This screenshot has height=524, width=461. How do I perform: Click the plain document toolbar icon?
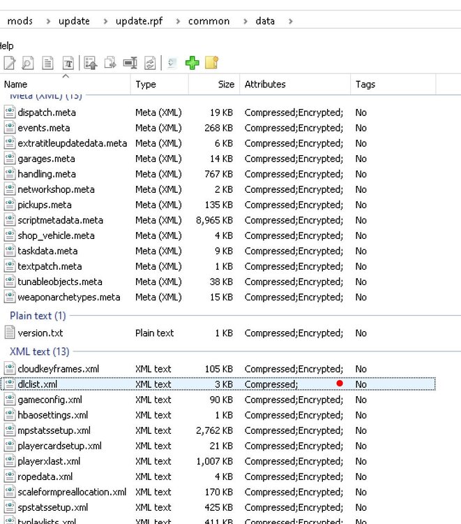[47, 63]
